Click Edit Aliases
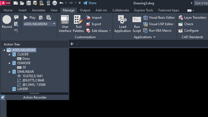The width and height of the screenshot is (208, 117). coord(97,31)
